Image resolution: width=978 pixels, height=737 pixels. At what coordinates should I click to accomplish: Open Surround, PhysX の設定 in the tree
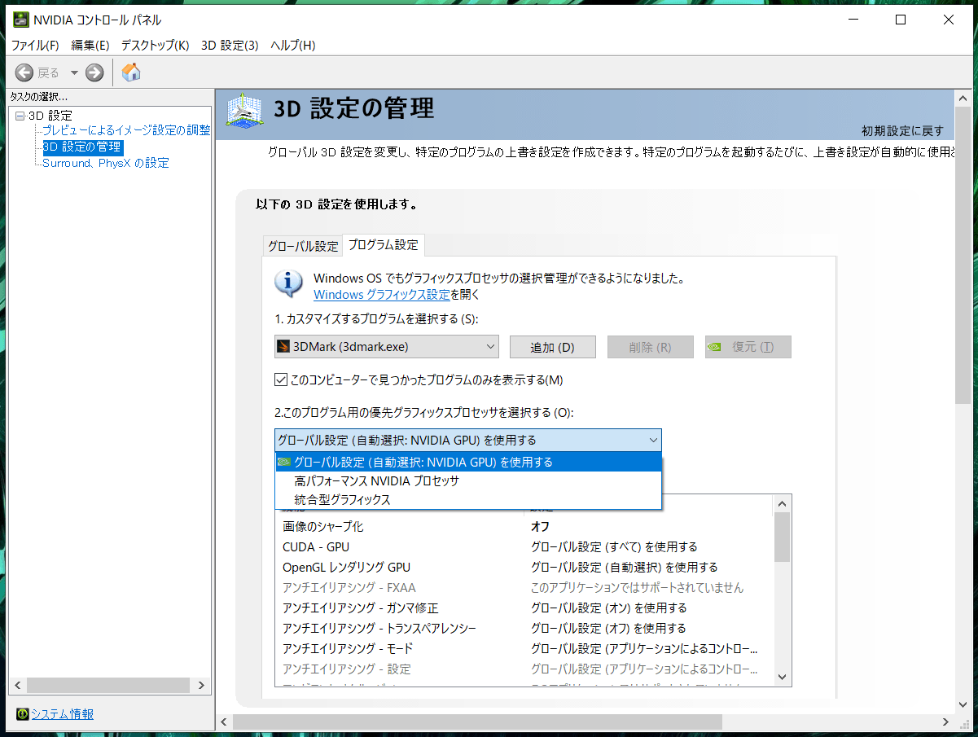106,163
